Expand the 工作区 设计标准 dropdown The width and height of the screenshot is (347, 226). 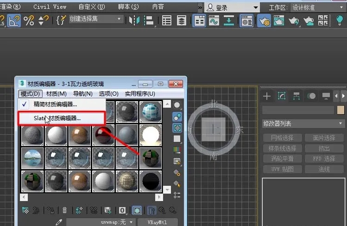[317, 8]
